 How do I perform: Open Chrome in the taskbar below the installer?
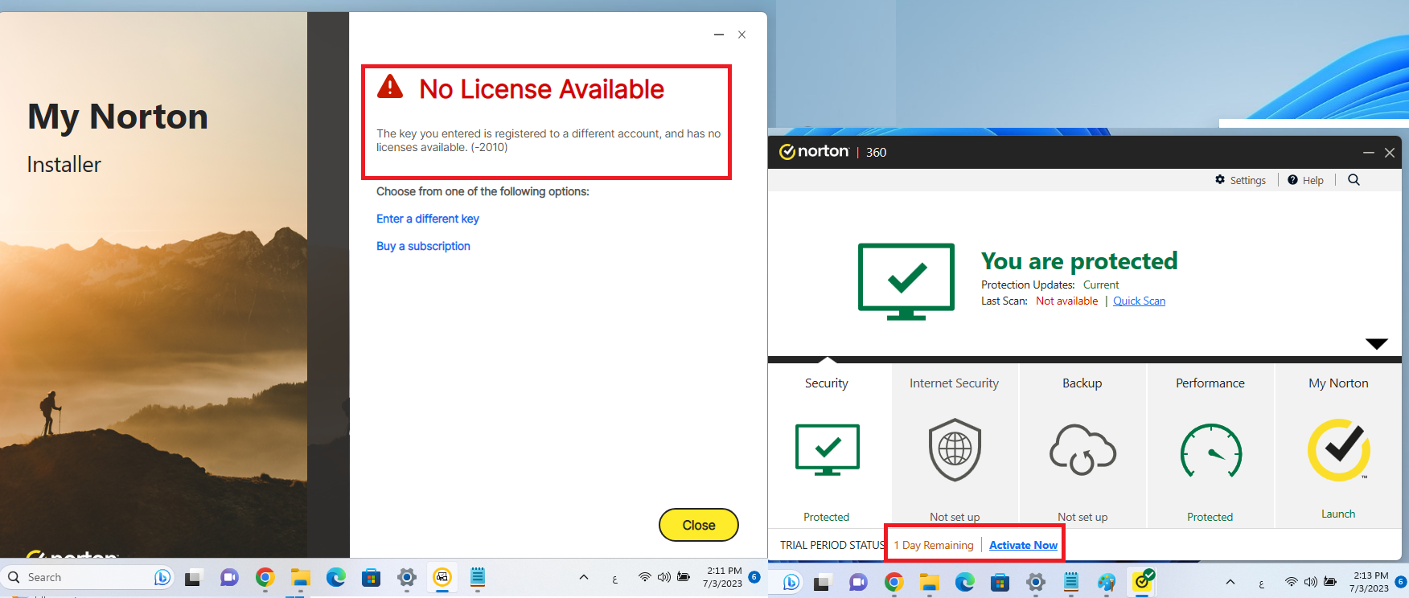pos(265,577)
